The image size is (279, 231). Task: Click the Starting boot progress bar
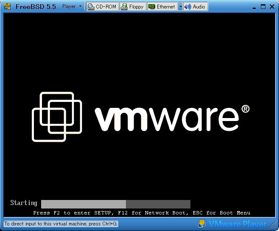[115, 204]
